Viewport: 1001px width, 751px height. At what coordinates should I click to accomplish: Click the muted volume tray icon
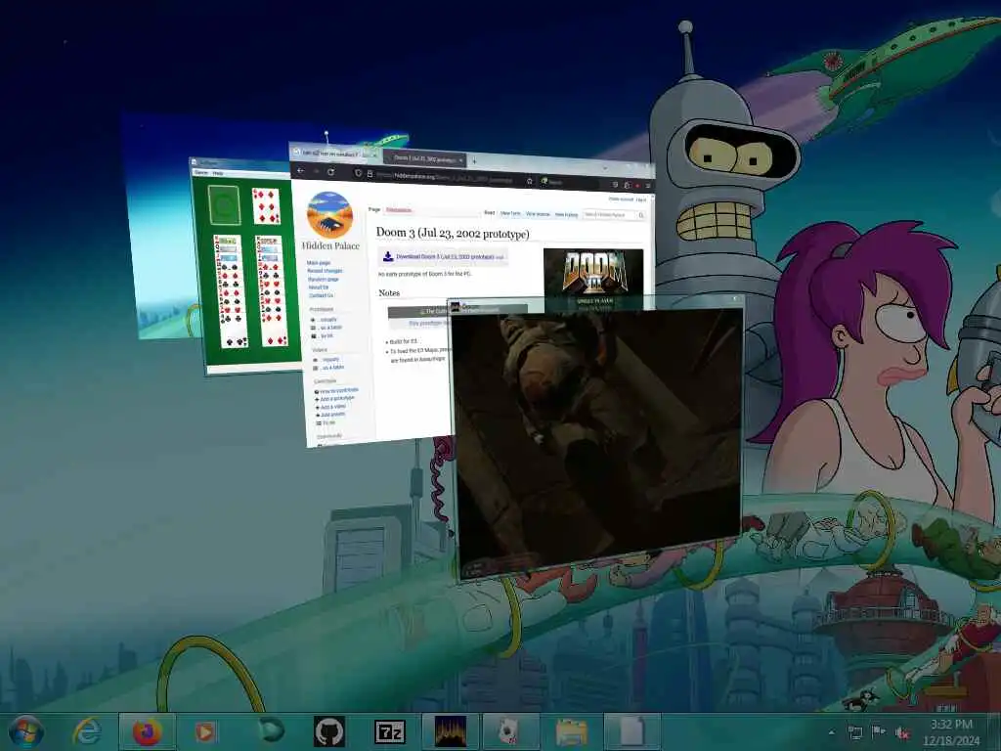coord(902,733)
